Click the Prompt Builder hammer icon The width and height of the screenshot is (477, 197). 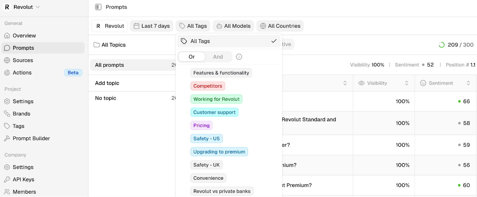(x=7, y=138)
